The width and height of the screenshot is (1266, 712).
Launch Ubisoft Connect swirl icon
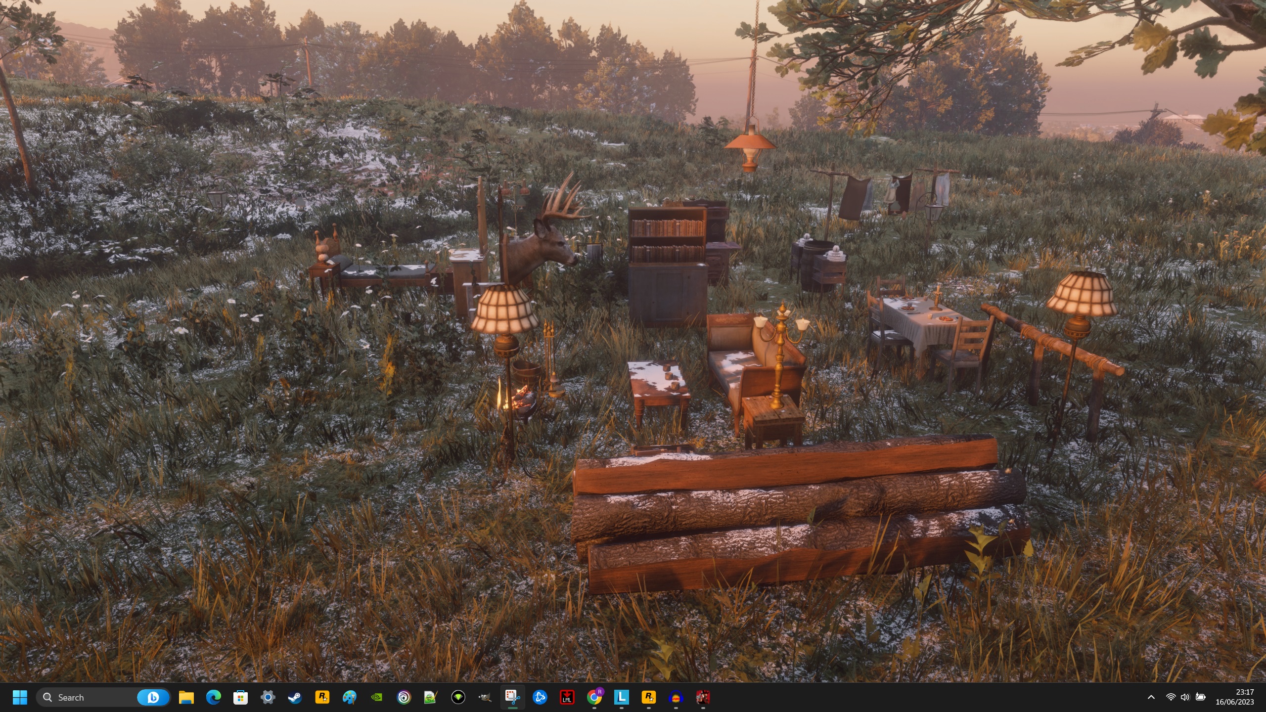(404, 697)
